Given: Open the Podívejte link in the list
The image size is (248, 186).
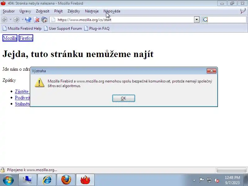Looking at the screenshot, I should tap(22, 98).
